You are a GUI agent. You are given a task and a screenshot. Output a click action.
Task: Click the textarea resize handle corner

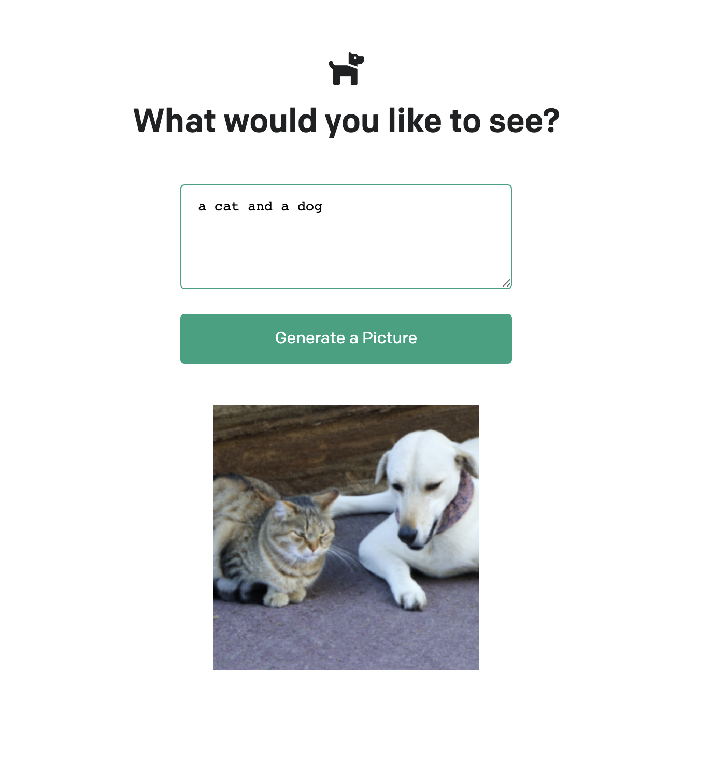[506, 283]
